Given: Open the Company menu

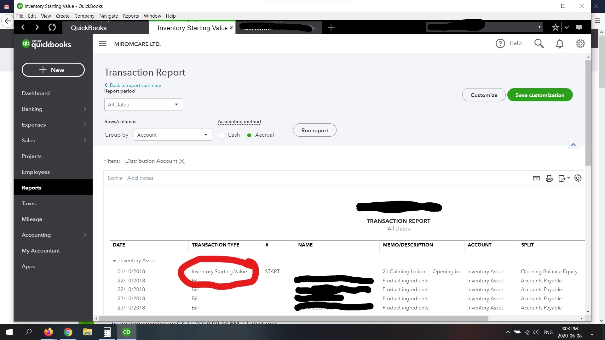Looking at the screenshot, I should [84, 16].
